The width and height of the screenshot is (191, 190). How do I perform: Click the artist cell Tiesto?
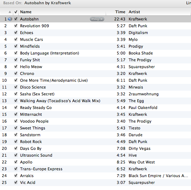pos(134,128)
